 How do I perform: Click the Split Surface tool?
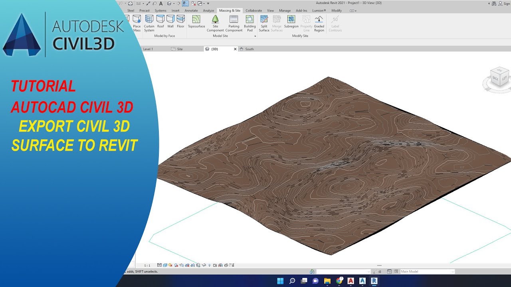coord(264,23)
